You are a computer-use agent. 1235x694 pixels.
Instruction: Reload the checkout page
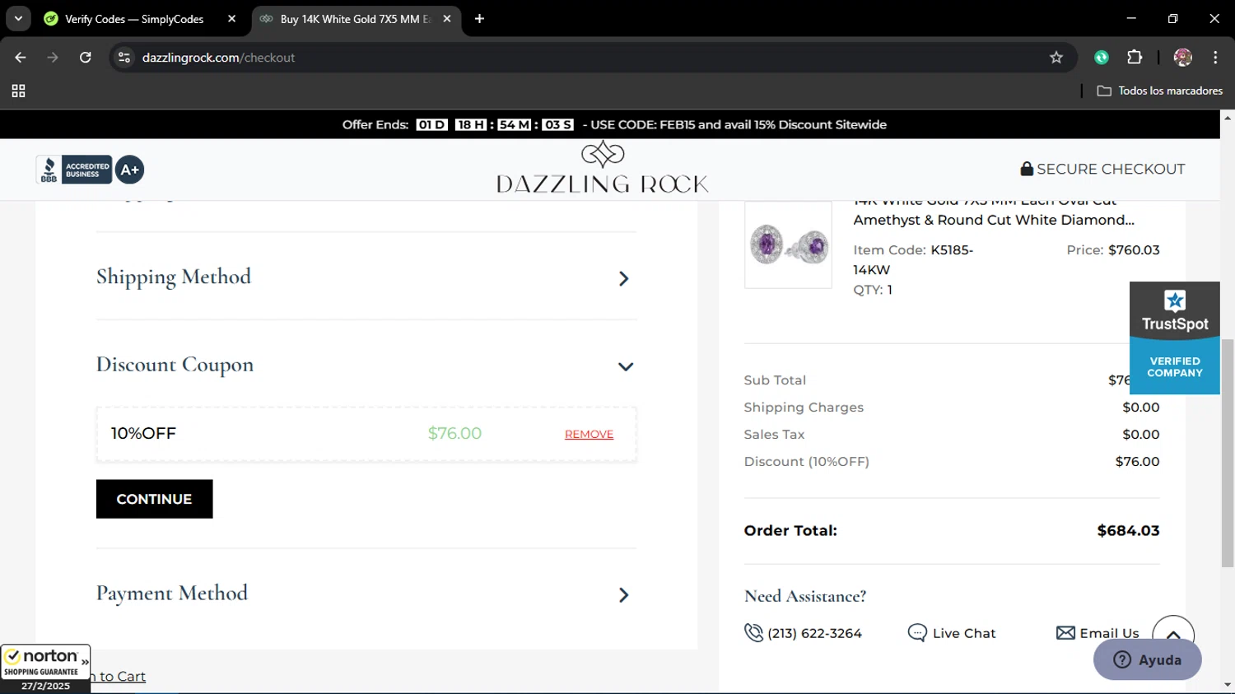pos(85,58)
